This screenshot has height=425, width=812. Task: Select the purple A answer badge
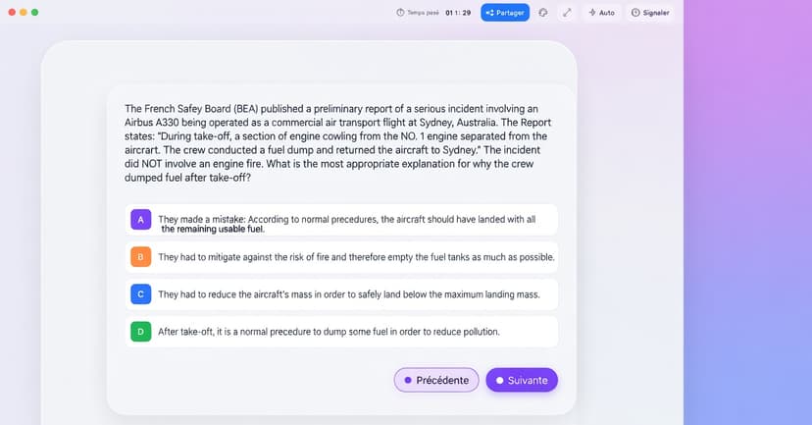140,220
